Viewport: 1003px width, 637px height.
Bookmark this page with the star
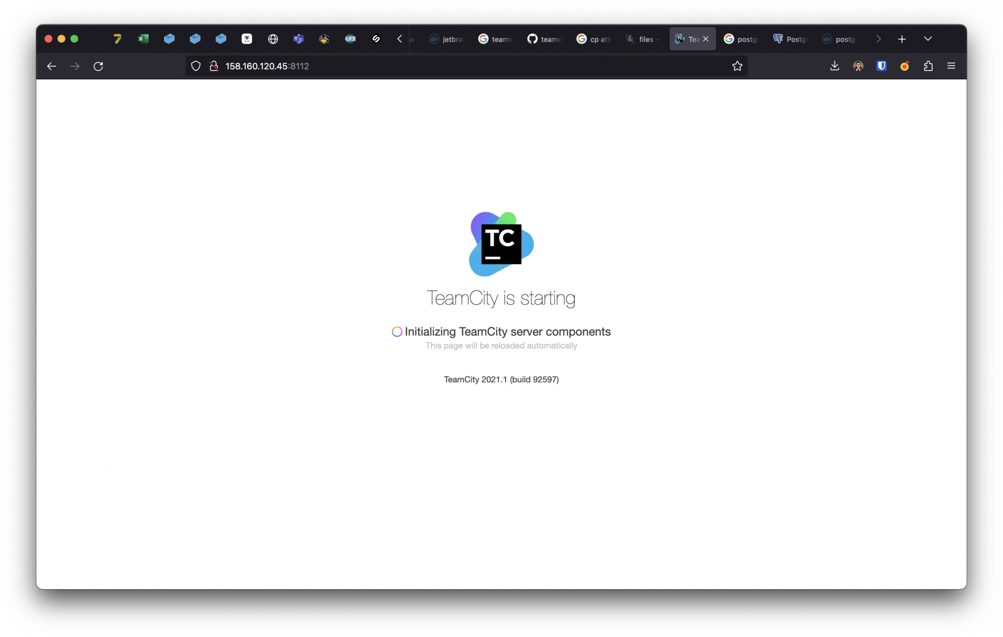point(737,66)
